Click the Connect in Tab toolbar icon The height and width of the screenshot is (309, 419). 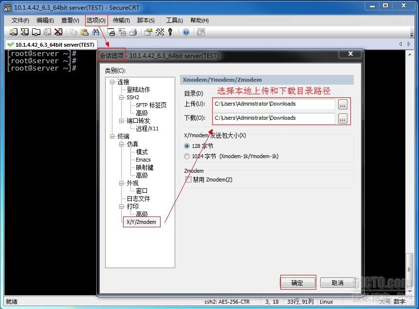[x=36, y=32]
